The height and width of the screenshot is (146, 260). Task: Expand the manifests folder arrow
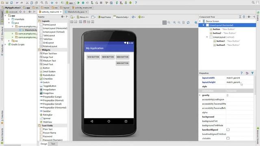pos(9,19)
